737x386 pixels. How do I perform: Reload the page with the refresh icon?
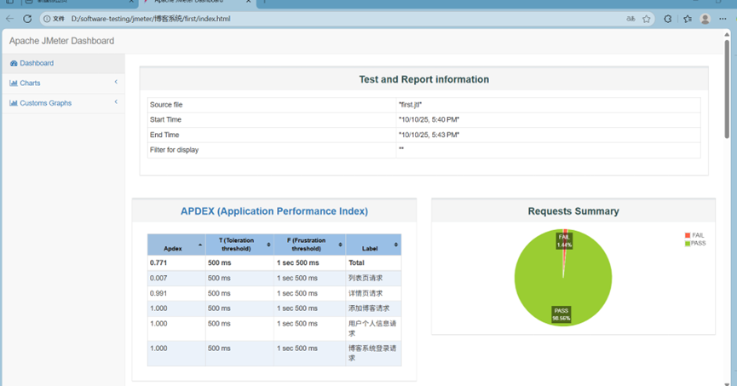(x=27, y=19)
